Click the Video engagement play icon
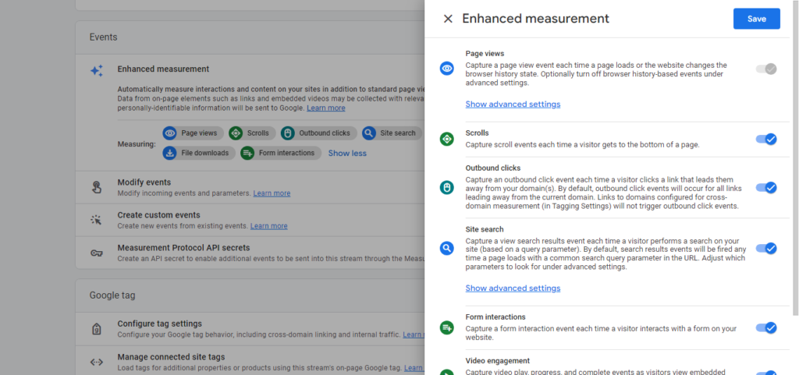The height and width of the screenshot is (375, 799). 447,372
